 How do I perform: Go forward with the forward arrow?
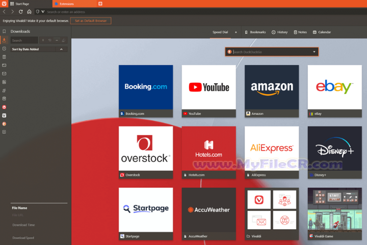pyautogui.click(x=12, y=12)
